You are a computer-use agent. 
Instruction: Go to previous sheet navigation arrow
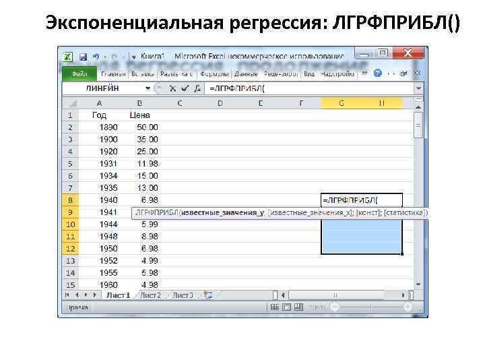click(77, 295)
